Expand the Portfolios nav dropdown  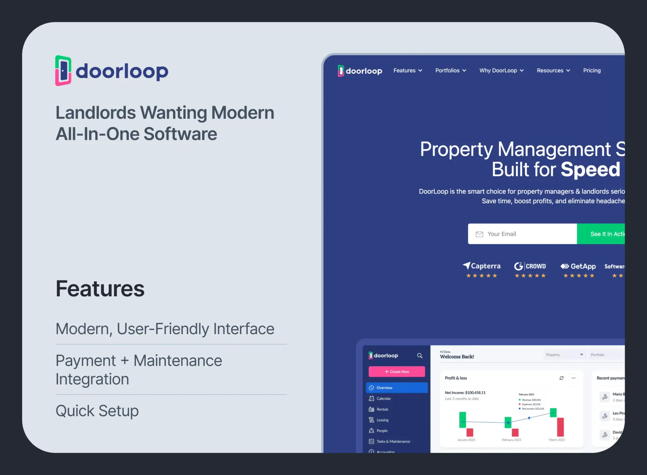(450, 70)
